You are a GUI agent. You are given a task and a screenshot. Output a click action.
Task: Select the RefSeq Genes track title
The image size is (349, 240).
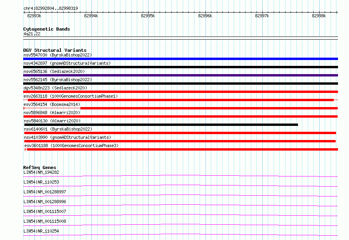tap(40, 167)
